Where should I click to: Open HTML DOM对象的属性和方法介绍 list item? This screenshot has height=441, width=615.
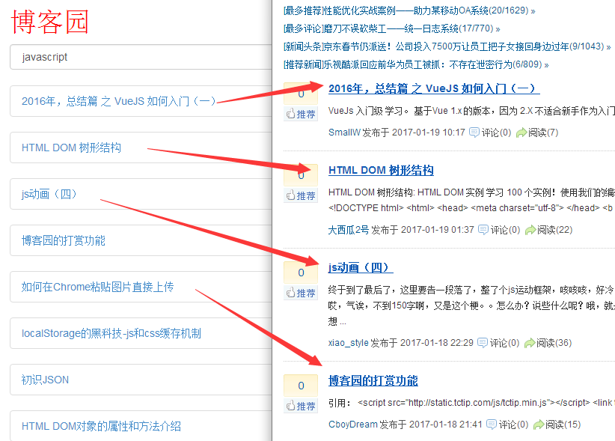click(141, 426)
